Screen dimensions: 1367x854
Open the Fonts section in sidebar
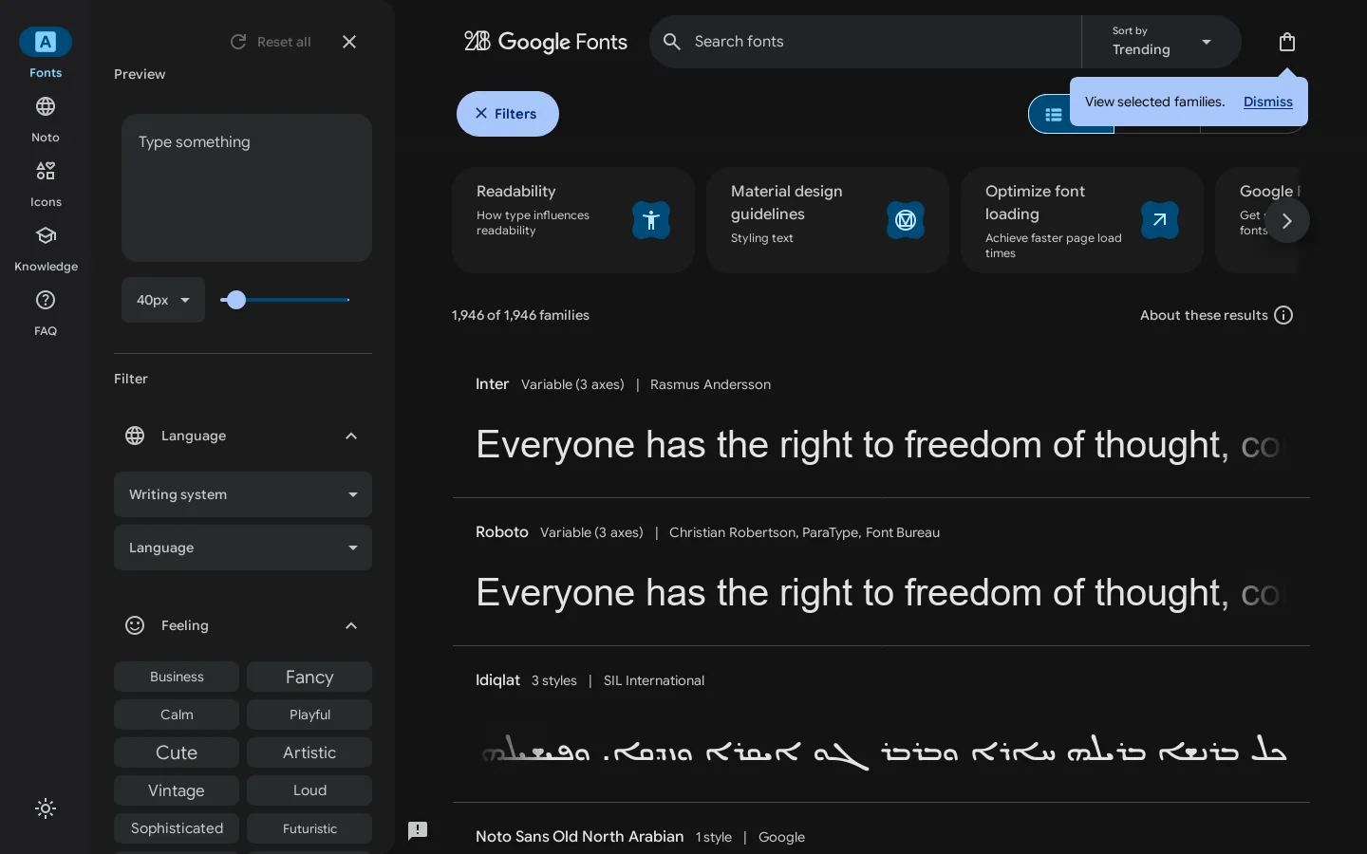(46, 54)
